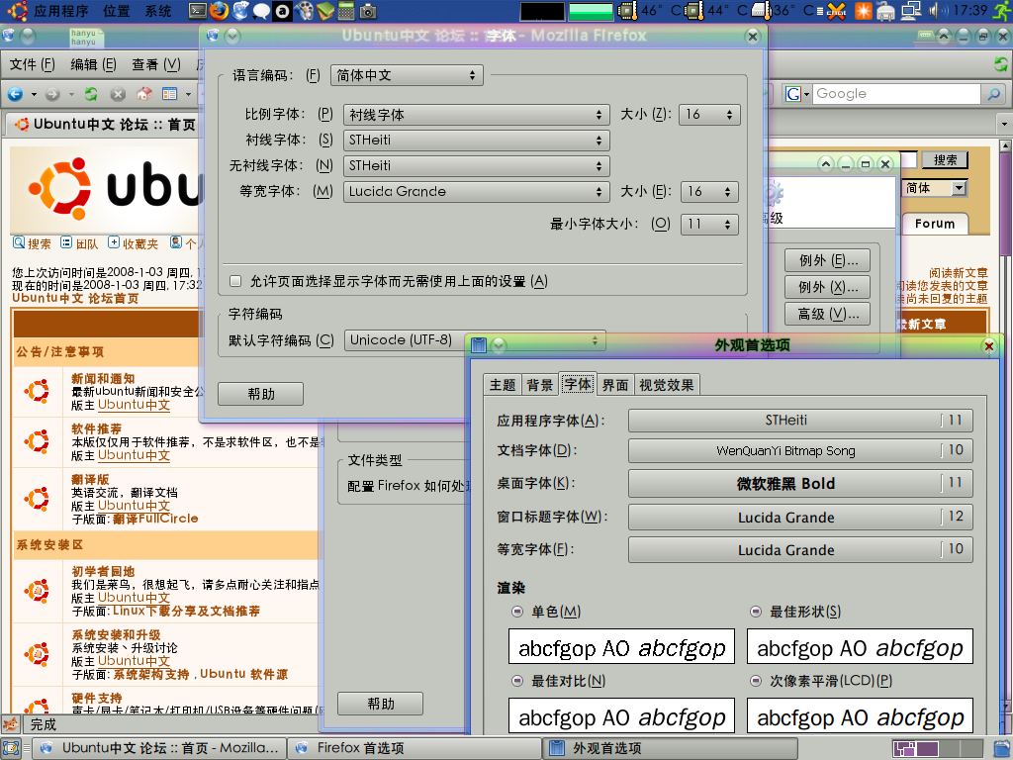1013x760 pixels.
Task: Click the Firefox forward arrow
Action: click(x=52, y=94)
